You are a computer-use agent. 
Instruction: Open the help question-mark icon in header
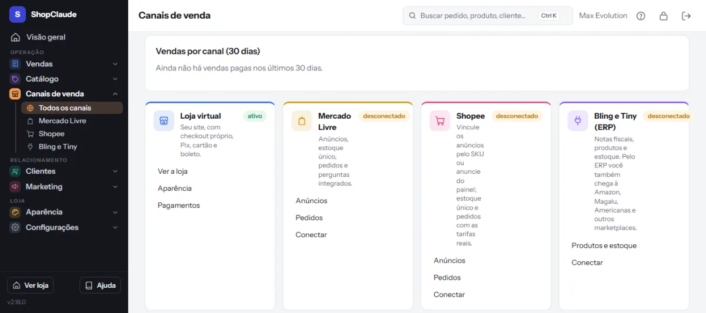click(x=641, y=16)
